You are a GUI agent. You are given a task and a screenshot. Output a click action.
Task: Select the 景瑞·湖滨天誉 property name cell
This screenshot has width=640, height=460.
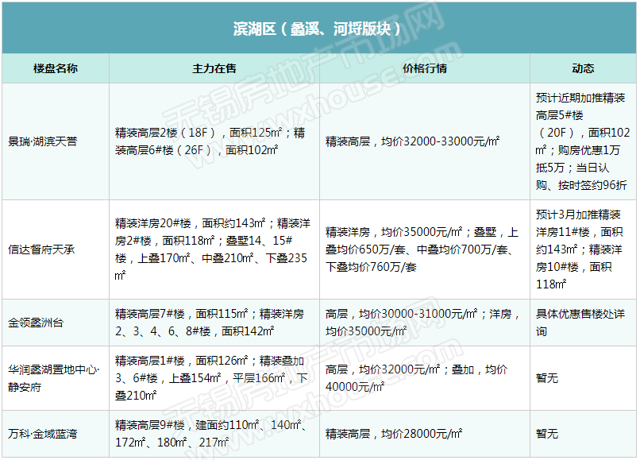(x=56, y=141)
